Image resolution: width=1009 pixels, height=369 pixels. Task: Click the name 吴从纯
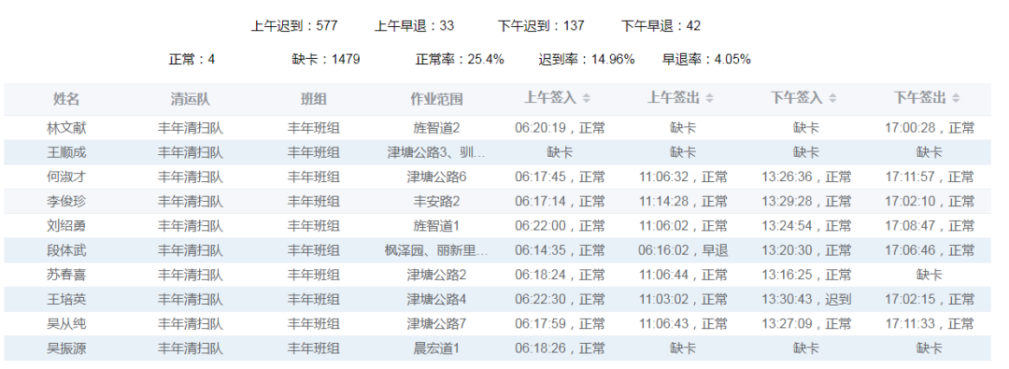coord(66,323)
